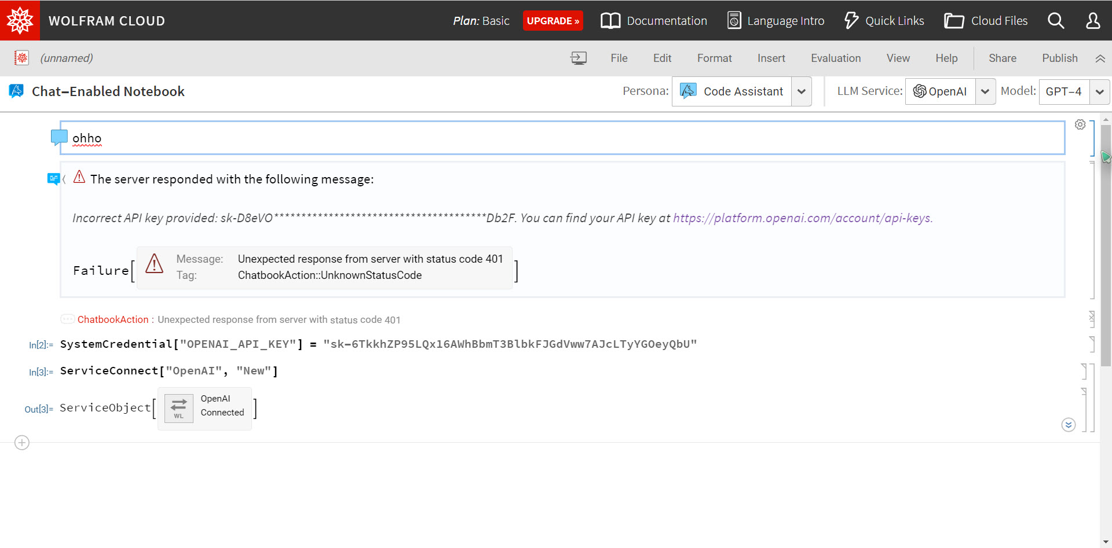Click the search magnifier icon
Viewport: 1112px width, 548px height.
point(1056,21)
